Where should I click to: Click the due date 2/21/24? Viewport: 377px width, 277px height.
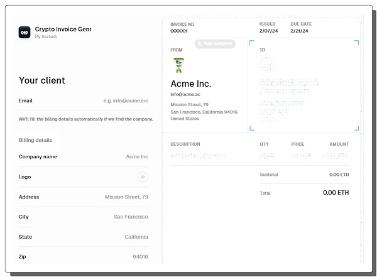299,31
